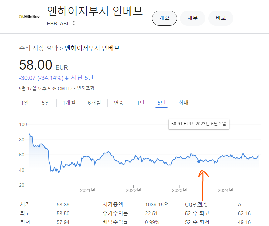Select the 5년 chart range

[x=161, y=103]
